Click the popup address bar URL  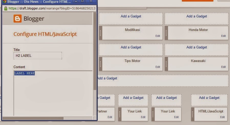tap(52, 8)
